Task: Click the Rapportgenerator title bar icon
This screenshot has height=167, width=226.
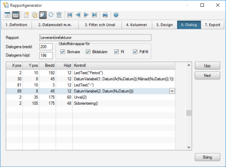Action: pos(6,5)
